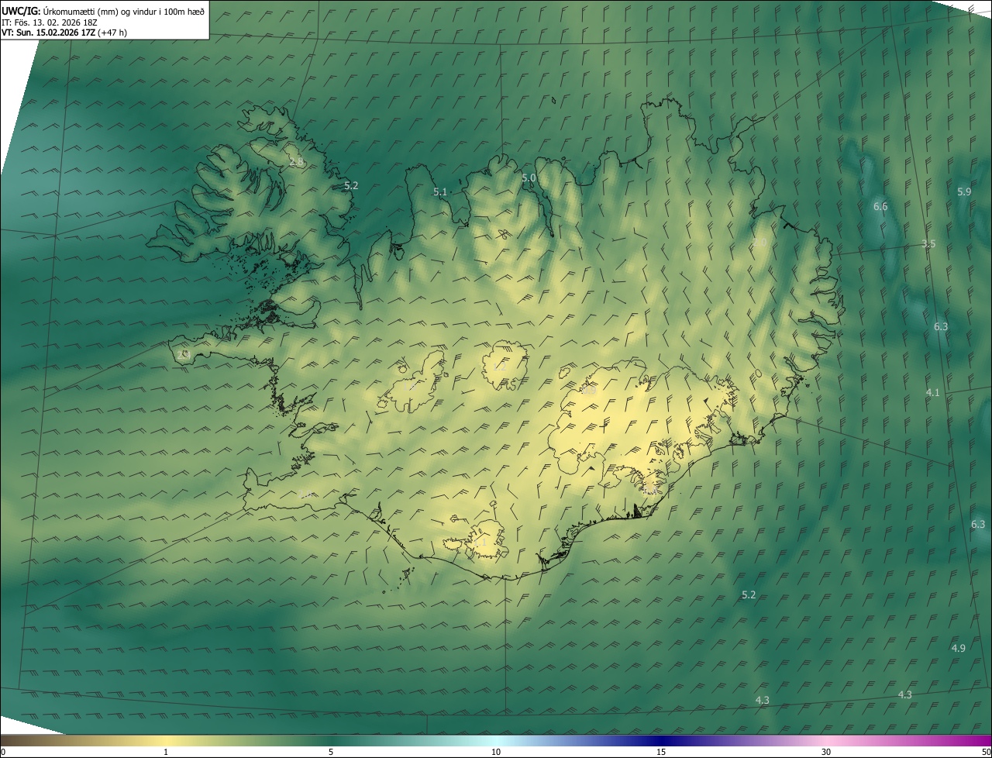992x758 pixels.
Task: Click the VT: Sun. 15.02.2026 17Z line
Action: point(64,33)
